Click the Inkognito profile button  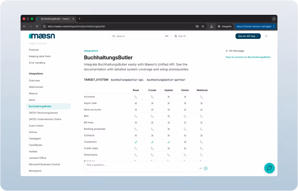pos(225,26)
